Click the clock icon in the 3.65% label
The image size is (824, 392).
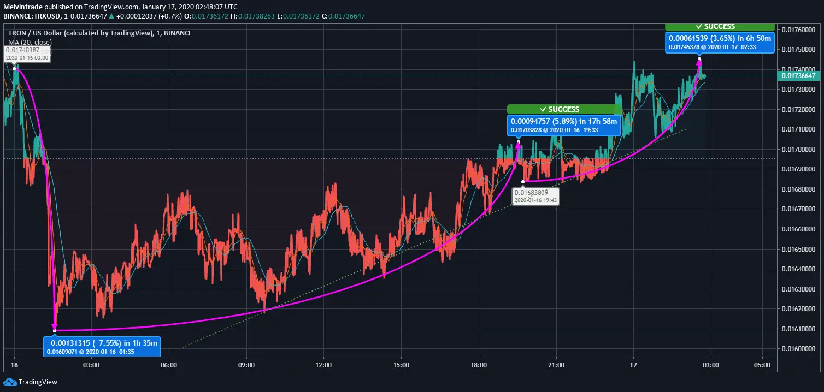(704, 47)
